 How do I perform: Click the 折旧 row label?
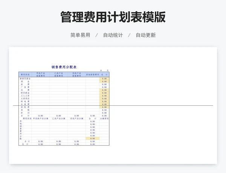(x=25, y=113)
